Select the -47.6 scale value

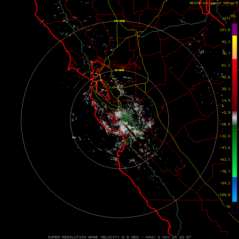coord(225,148)
